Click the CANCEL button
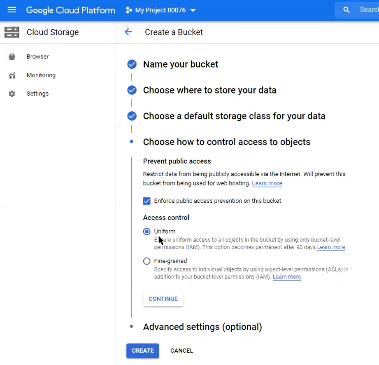 [x=181, y=351]
